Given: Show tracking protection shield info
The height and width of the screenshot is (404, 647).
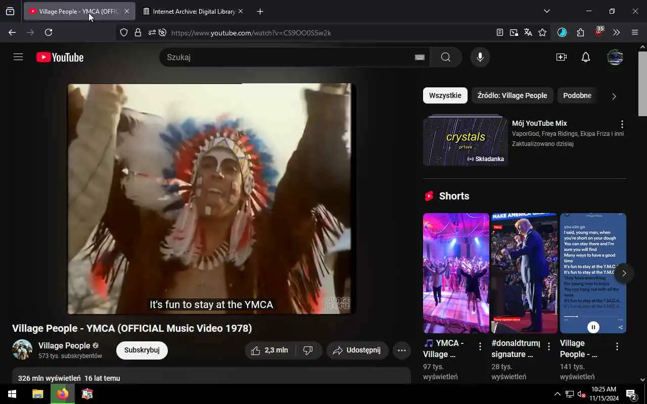Looking at the screenshot, I should point(124,32).
